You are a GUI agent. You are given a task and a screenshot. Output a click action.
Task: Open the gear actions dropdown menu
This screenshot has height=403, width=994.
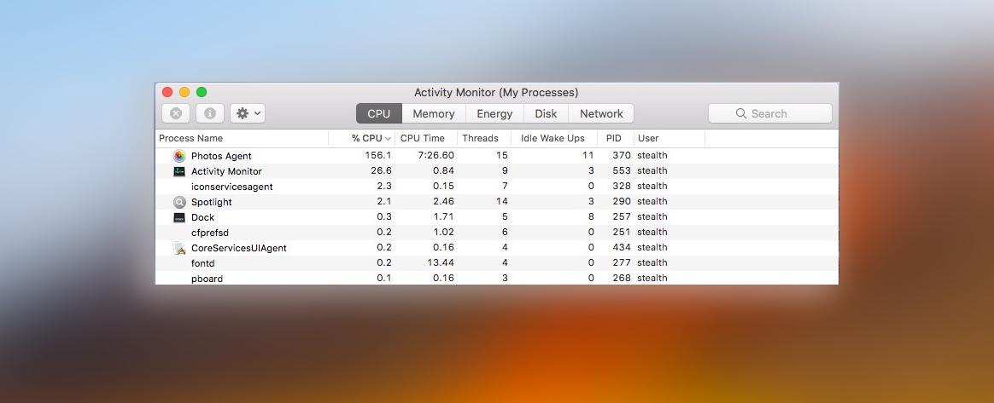pos(248,113)
